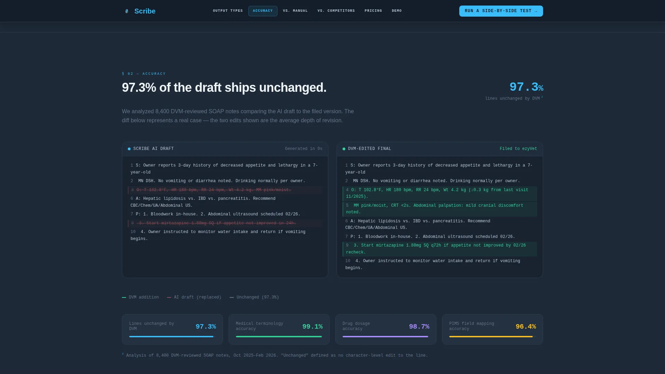Click draft line 'A: Hepatic lipidosis vs. IBD'
665x374 pixels.
tap(225, 202)
